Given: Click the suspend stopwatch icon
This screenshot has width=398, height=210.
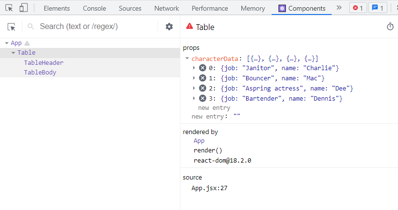Looking at the screenshot, I should (390, 27).
